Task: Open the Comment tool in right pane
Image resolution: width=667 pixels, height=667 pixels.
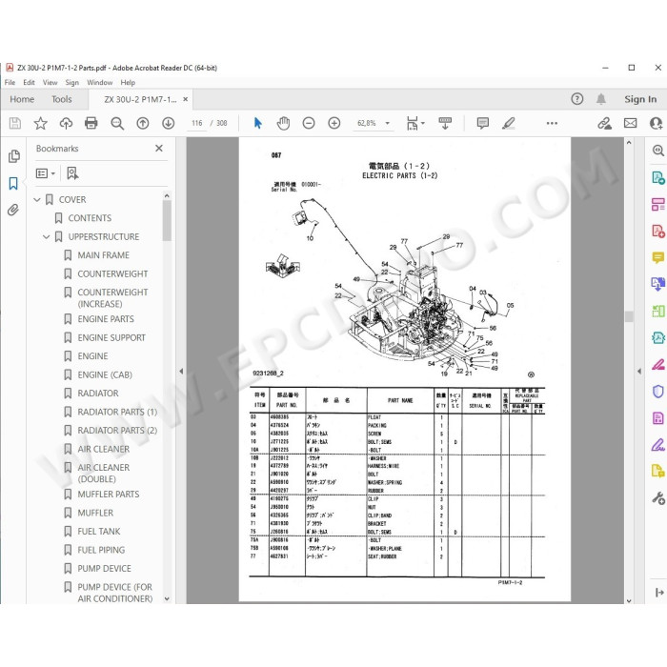Action: (x=658, y=257)
